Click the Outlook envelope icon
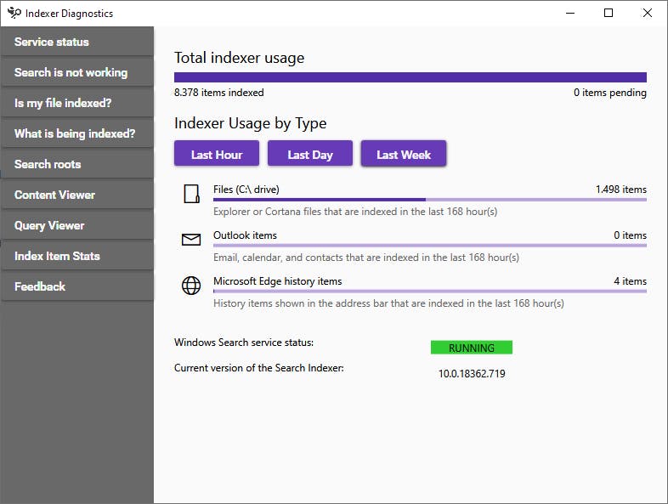 191,240
